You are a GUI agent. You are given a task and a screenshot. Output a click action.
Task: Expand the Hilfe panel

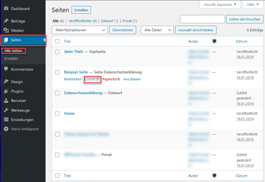[x=253, y=4]
